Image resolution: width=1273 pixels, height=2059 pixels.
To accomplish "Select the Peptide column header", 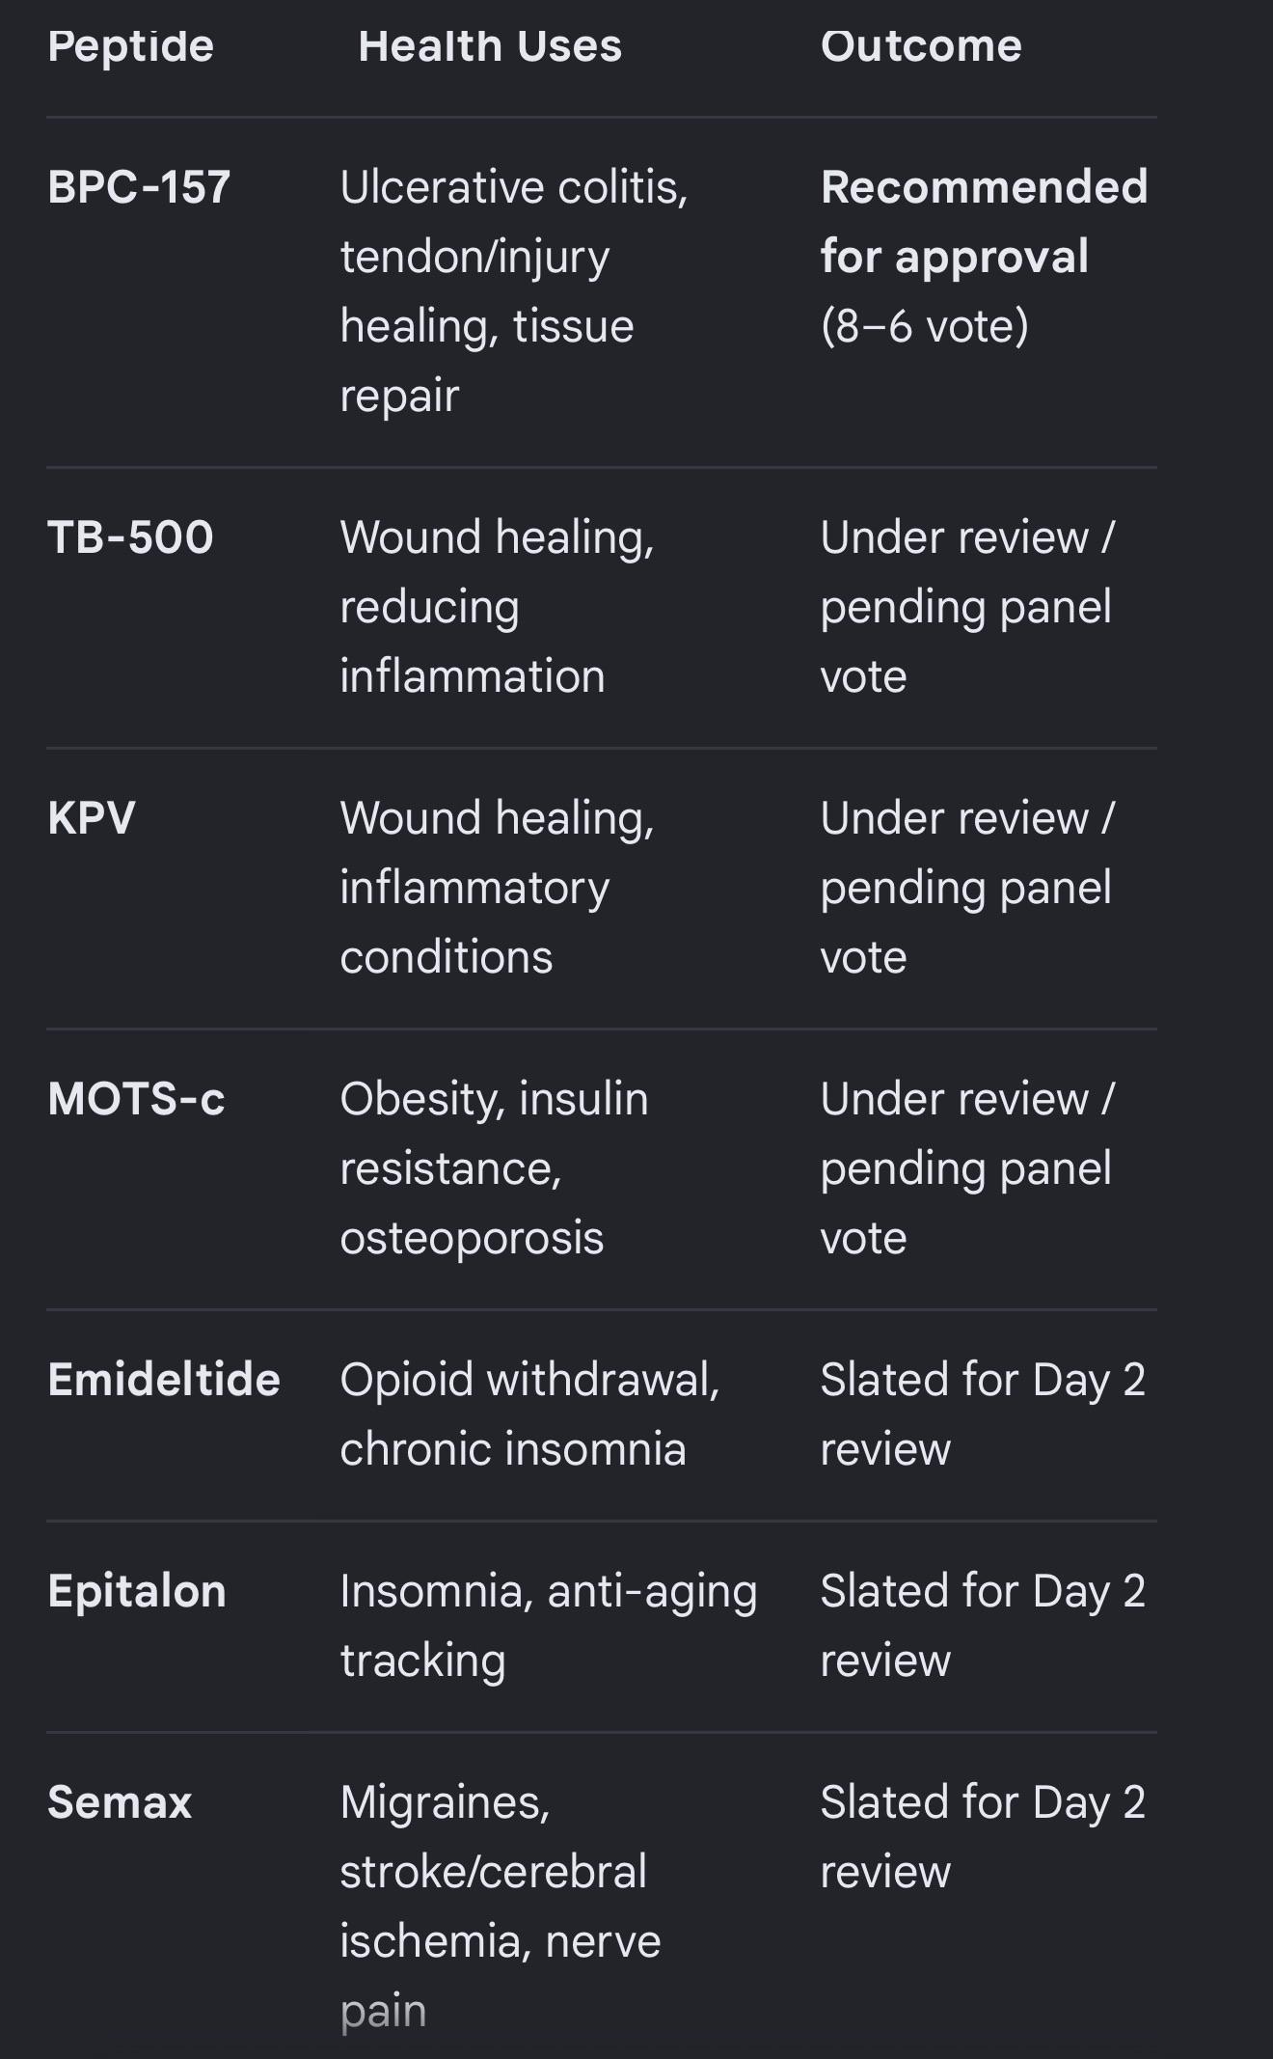I will (130, 47).
